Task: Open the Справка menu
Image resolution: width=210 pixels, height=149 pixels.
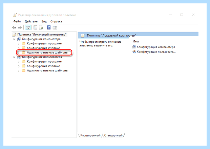Action: pos(56,21)
